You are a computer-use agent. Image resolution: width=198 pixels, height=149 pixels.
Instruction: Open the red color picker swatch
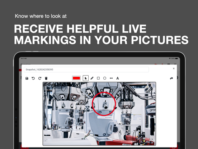(x=76, y=78)
